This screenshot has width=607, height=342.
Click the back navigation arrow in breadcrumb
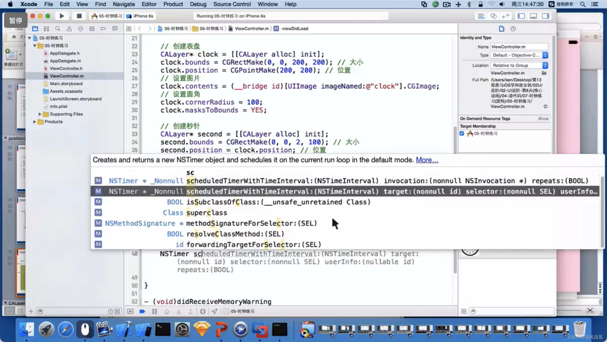[x=139, y=28]
